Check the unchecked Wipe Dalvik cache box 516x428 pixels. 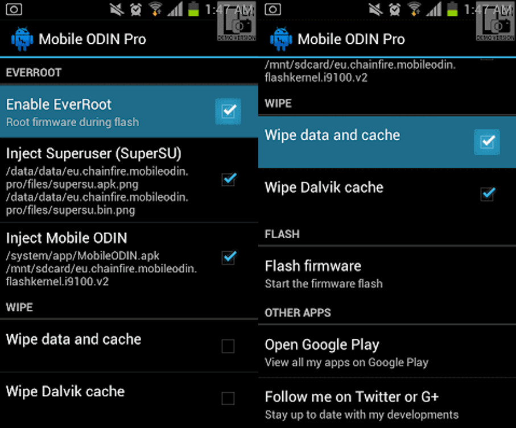(x=228, y=398)
